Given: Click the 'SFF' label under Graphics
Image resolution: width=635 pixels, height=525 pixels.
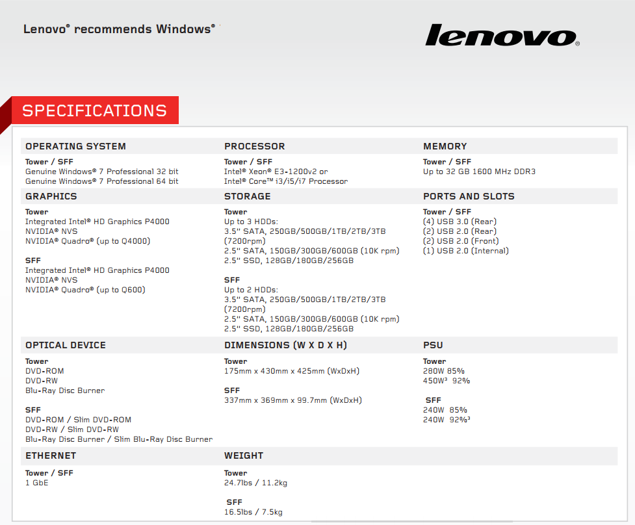Looking at the screenshot, I should point(32,261).
